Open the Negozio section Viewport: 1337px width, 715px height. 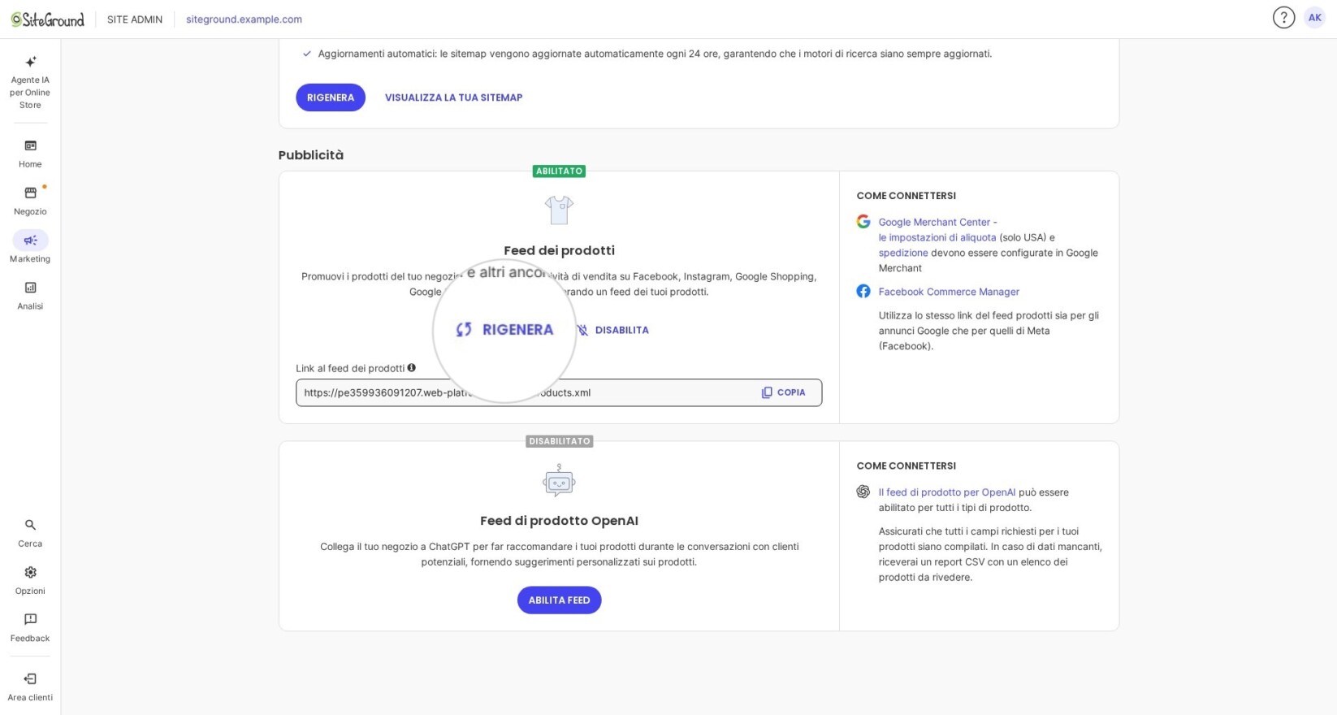[30, 201]
